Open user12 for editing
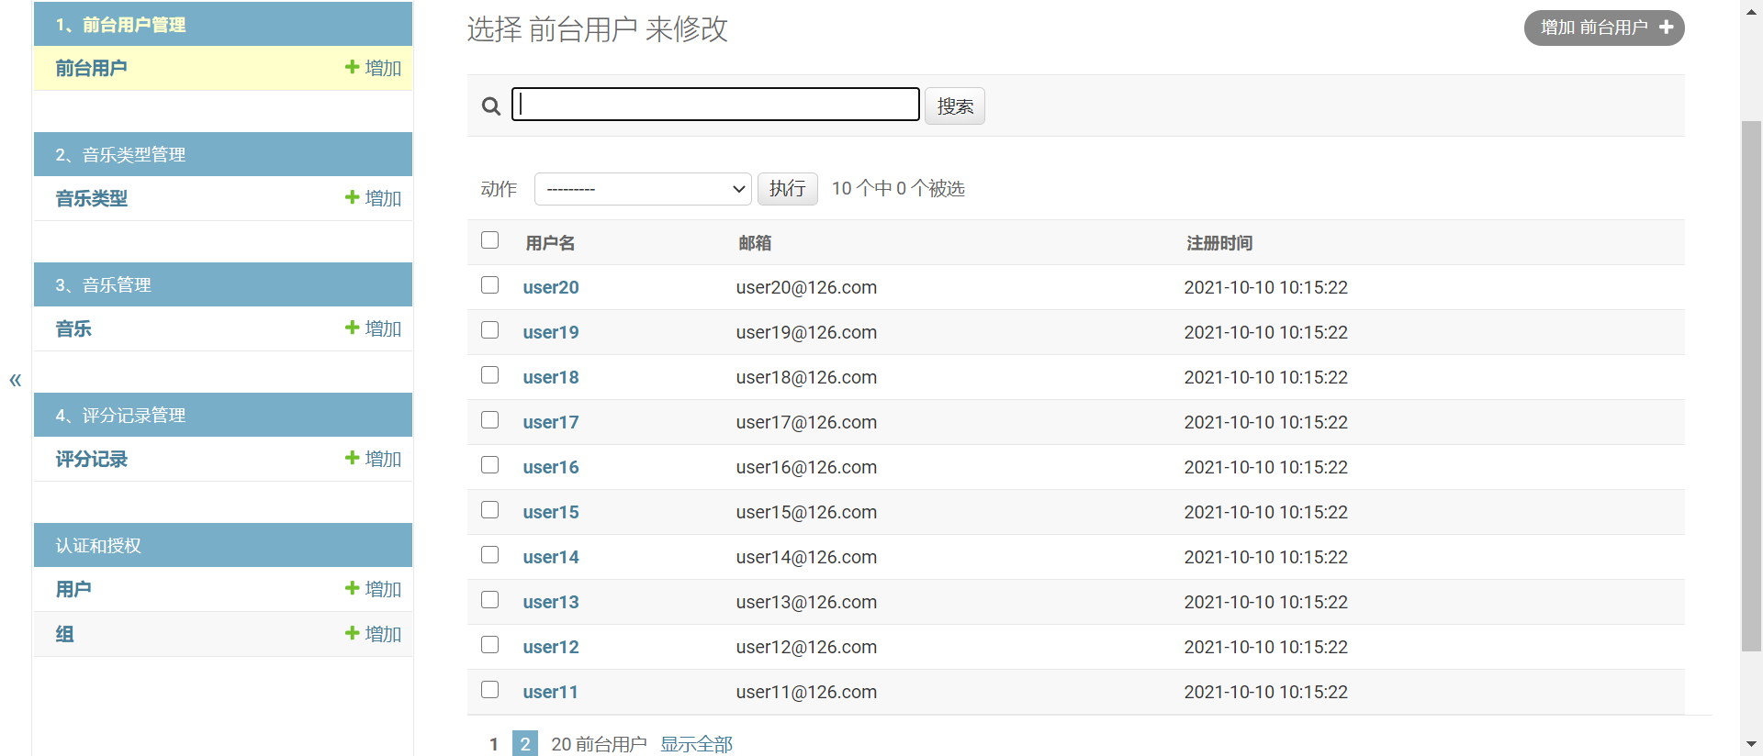1763x756 pixels. (551, 647)
